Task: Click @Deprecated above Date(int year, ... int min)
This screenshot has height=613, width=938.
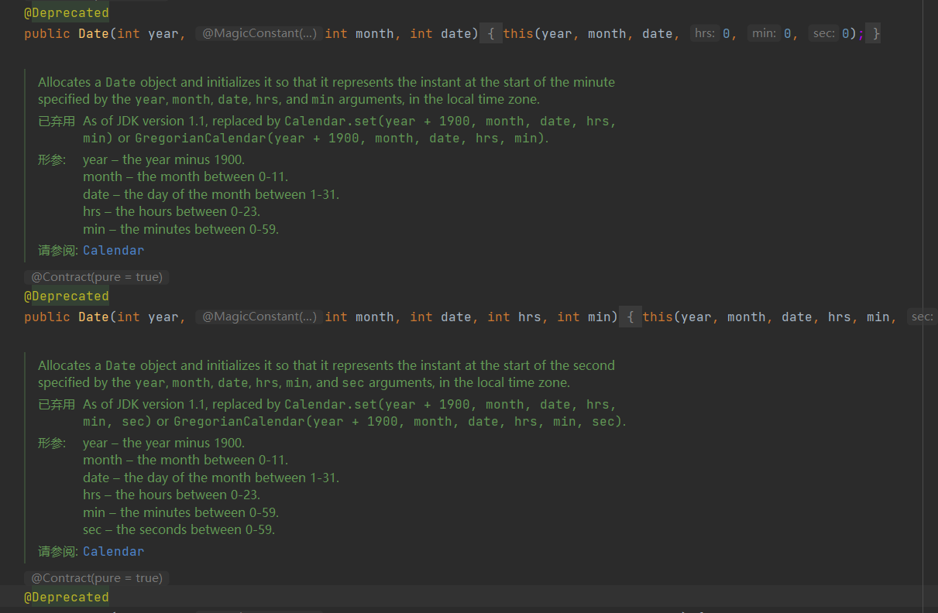Action: click(67, 296)
